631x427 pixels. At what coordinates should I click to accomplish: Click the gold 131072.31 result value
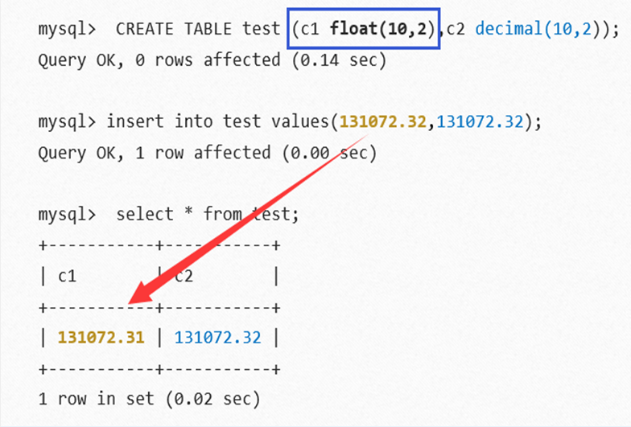101,338
